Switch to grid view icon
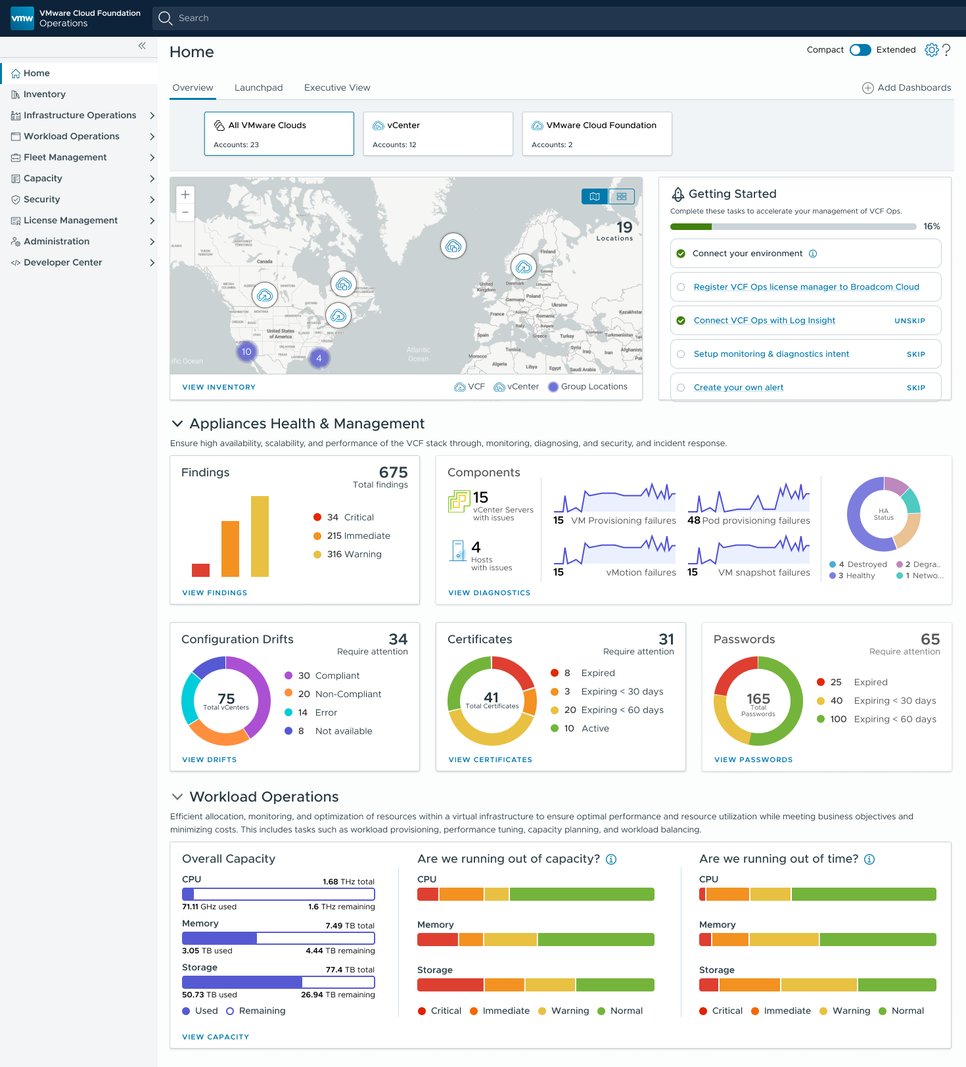The width and height of the screenshot is (966, 1067). click(x=622, y=196)
